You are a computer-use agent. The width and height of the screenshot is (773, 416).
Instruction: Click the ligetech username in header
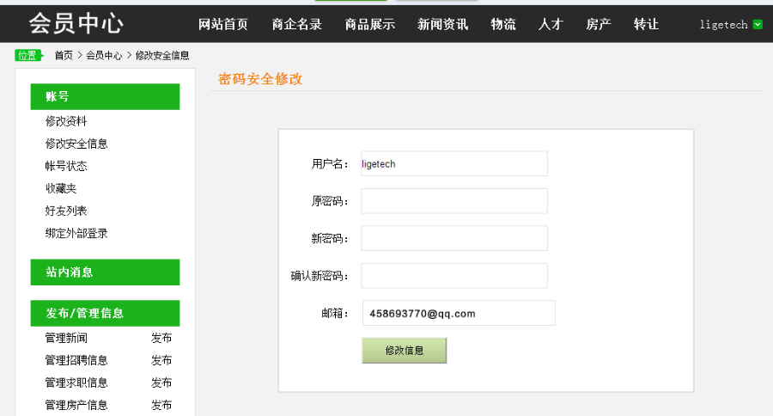click(x=724, y=25)
